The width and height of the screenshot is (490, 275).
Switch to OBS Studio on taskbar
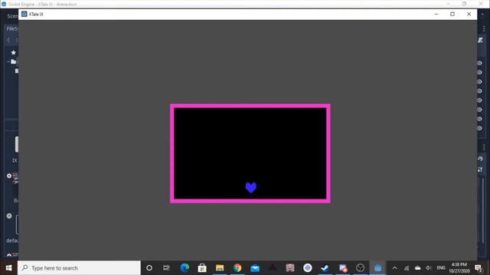[x=360, y=268]
